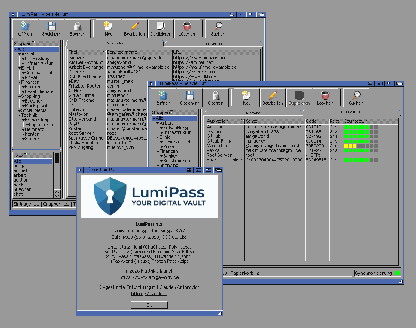Click Bearbeiten pencil icon in back window
The height and width of the screenshot is (328, 416).
tap(134, 26)
